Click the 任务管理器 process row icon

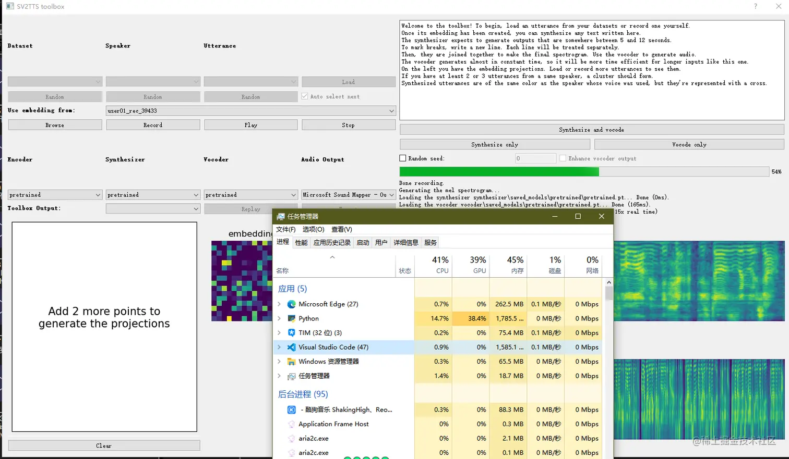[292, 376]
